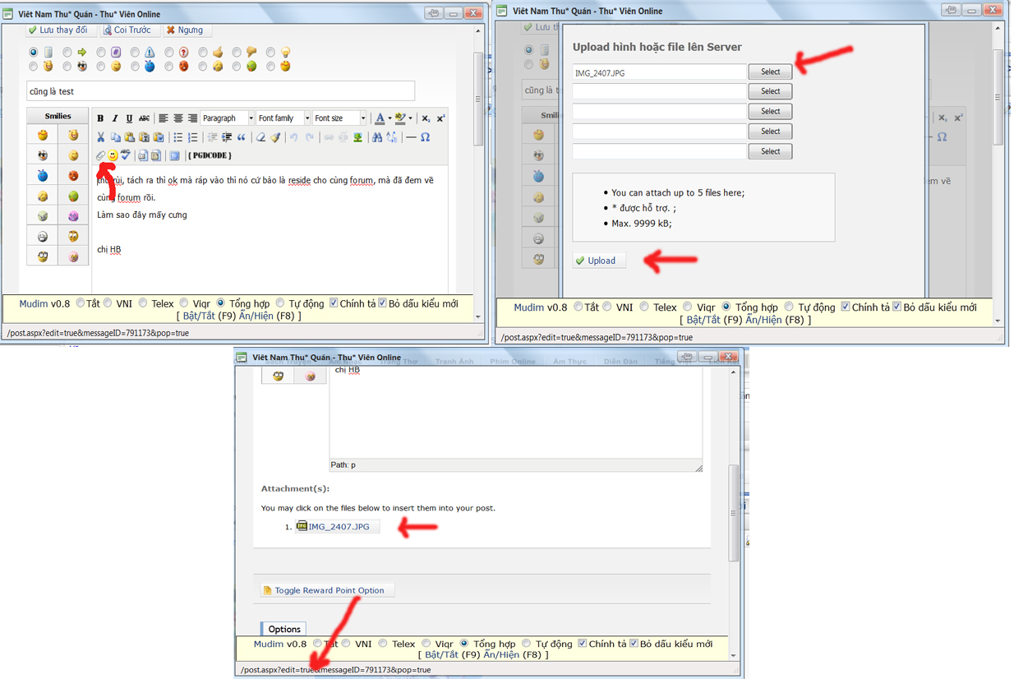Toggle Italic formatting in the left editor
The height and width of the screenshot is (679, 1014).
tap(115, 118)
